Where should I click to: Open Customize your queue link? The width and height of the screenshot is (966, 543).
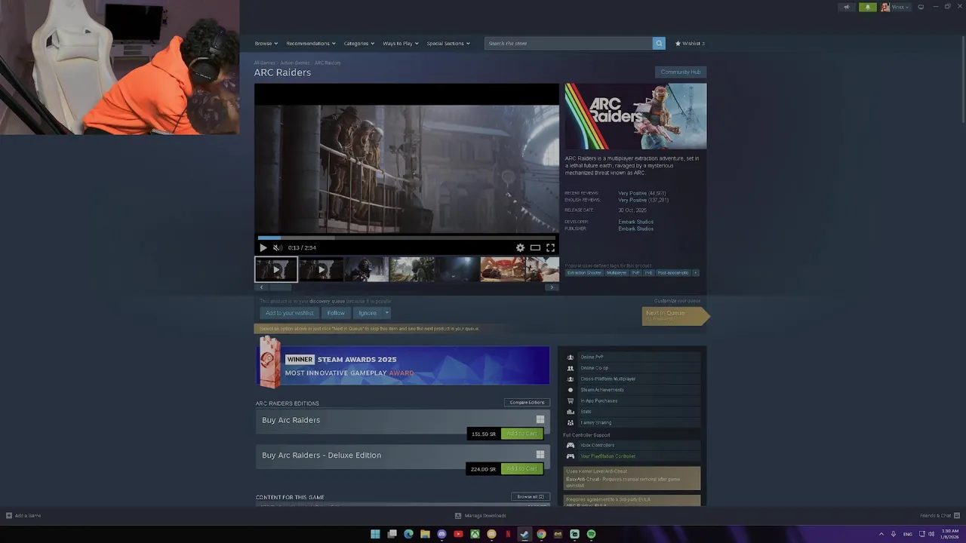pos(677,301)
